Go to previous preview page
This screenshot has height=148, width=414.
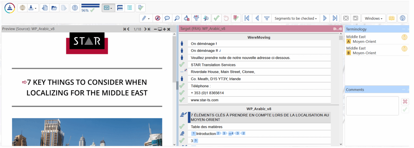click(x=128, y=29)
